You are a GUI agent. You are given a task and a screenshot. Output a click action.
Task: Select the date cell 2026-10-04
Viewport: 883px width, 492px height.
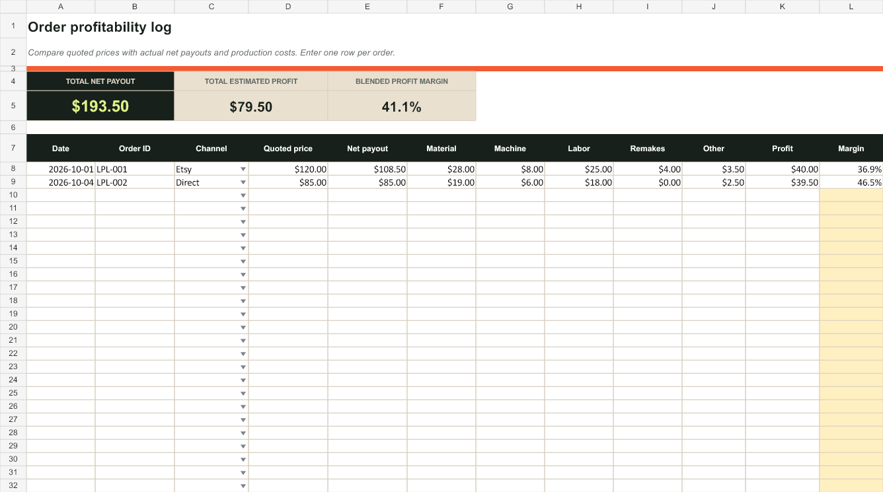pos(61,182)
